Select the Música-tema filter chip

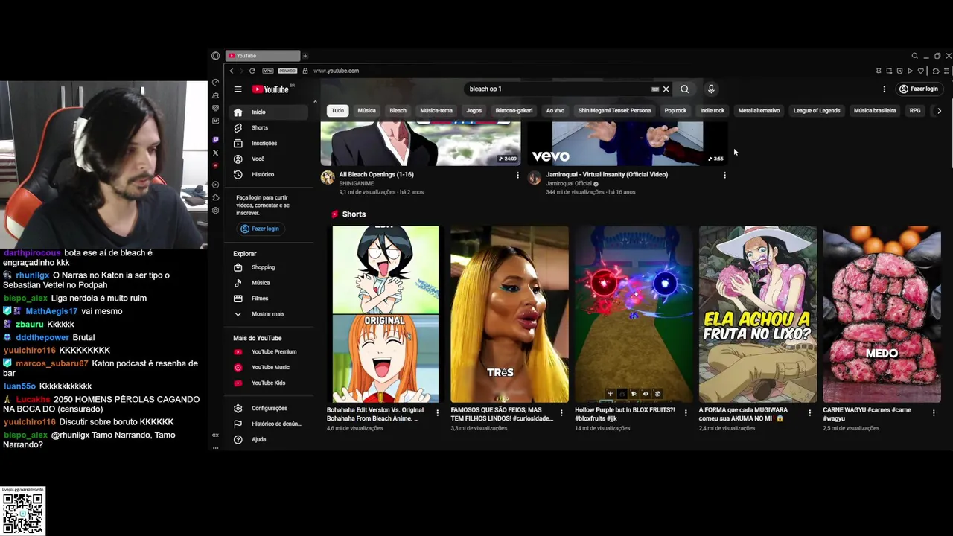(436, 111)
